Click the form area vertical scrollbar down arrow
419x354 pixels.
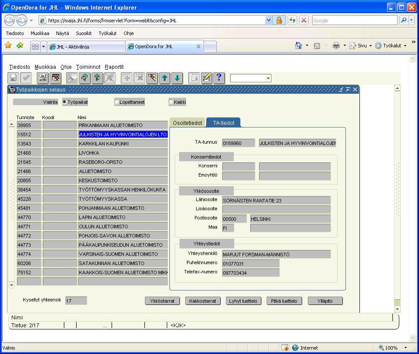pos(398,309)
